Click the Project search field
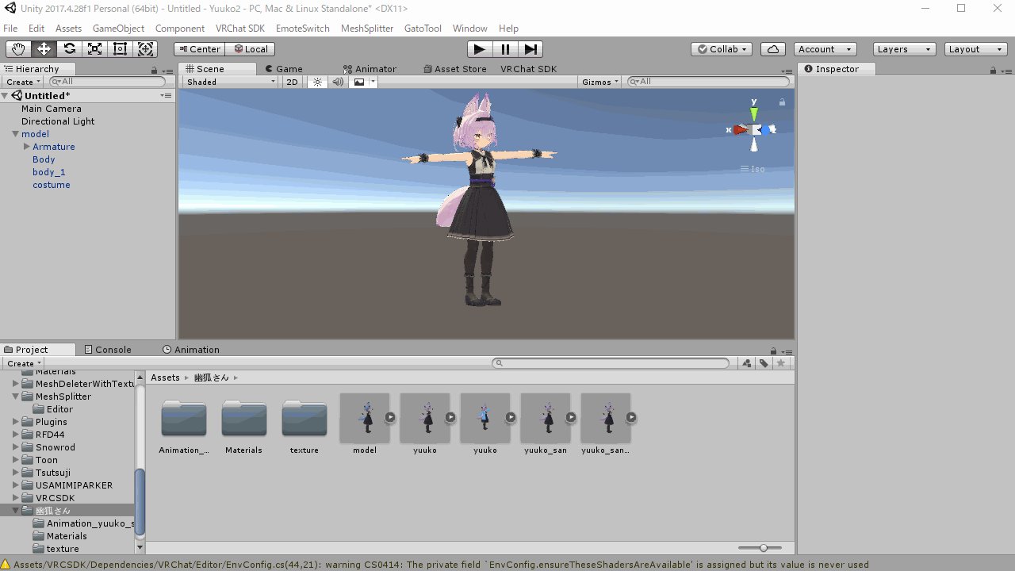The image size is (1015, 571). pyautogui.click(x=611, y=363)
